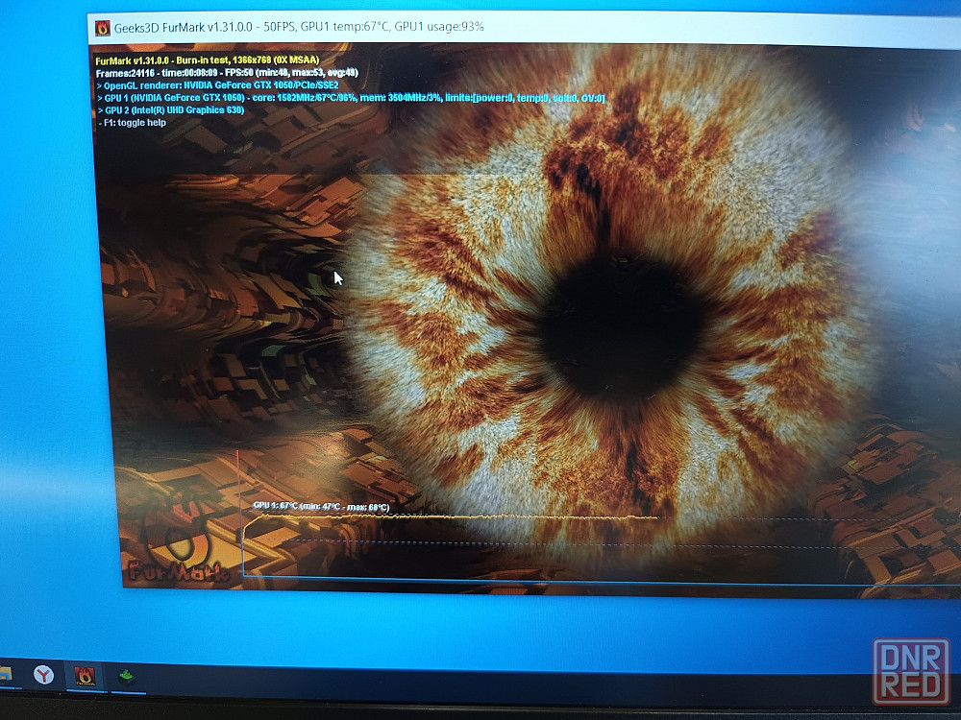Screen dimensions: 961x720
Task: Open File Explorer from the taskbar
Action: click(5, 673)
